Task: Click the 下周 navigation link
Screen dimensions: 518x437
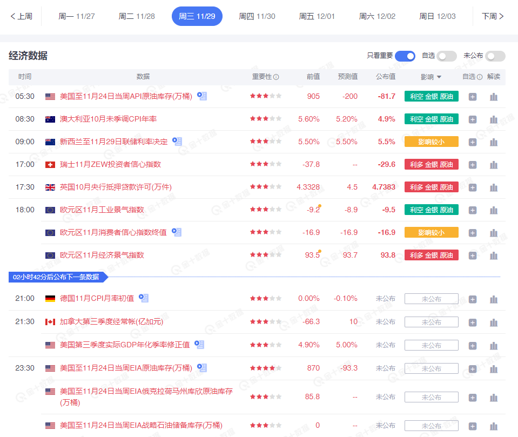Action: 490,16
